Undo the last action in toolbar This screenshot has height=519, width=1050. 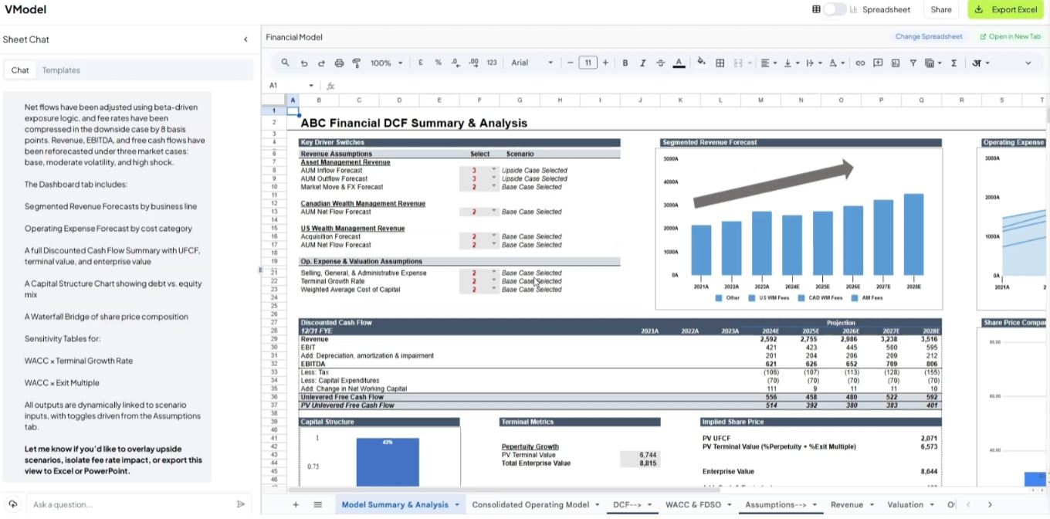[x=303, y=63]
